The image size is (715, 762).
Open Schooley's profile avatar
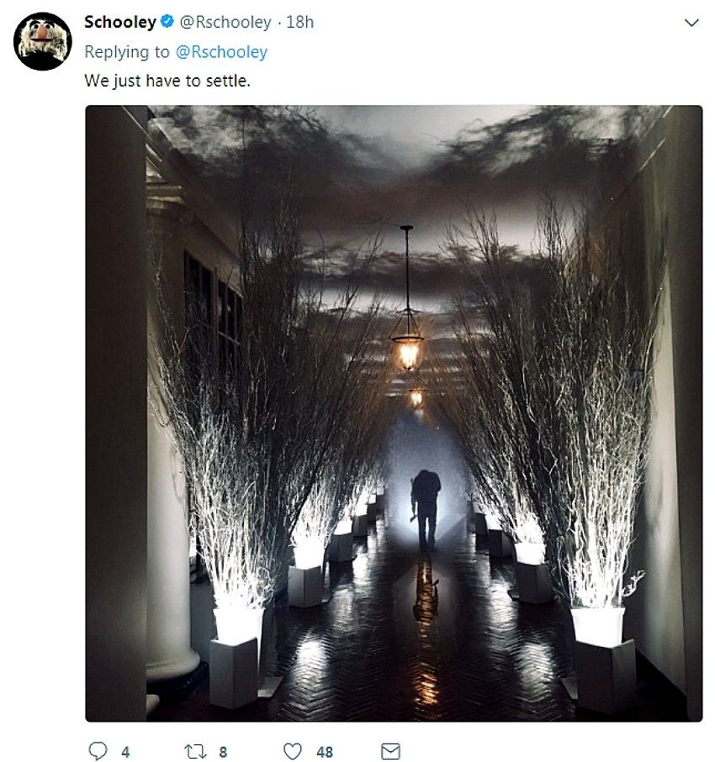[x=43, y=41]
